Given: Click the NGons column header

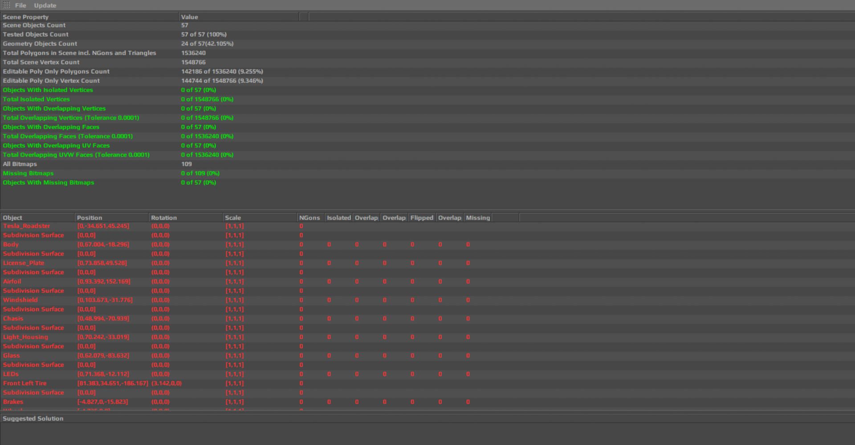Looking at the screenshot, I should (x=311, y=218).
